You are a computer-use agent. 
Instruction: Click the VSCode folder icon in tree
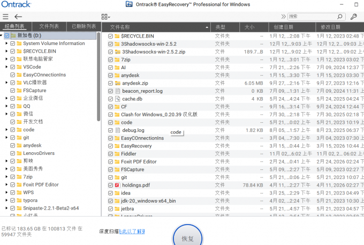click(19, 67)
